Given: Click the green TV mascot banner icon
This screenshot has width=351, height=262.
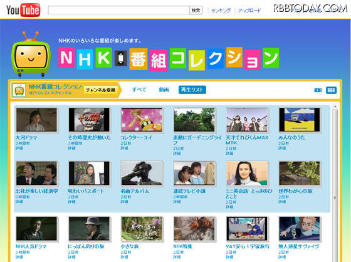Looking at the screenshot, I should (31, 54).
